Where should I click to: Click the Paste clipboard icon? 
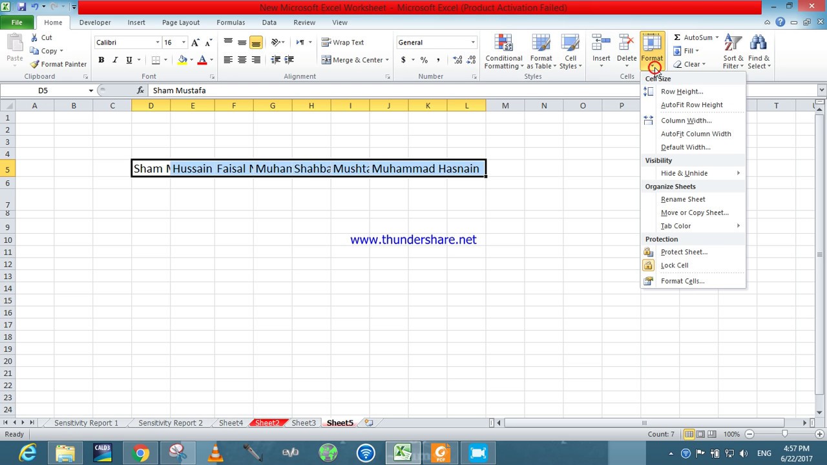(14, 43)
